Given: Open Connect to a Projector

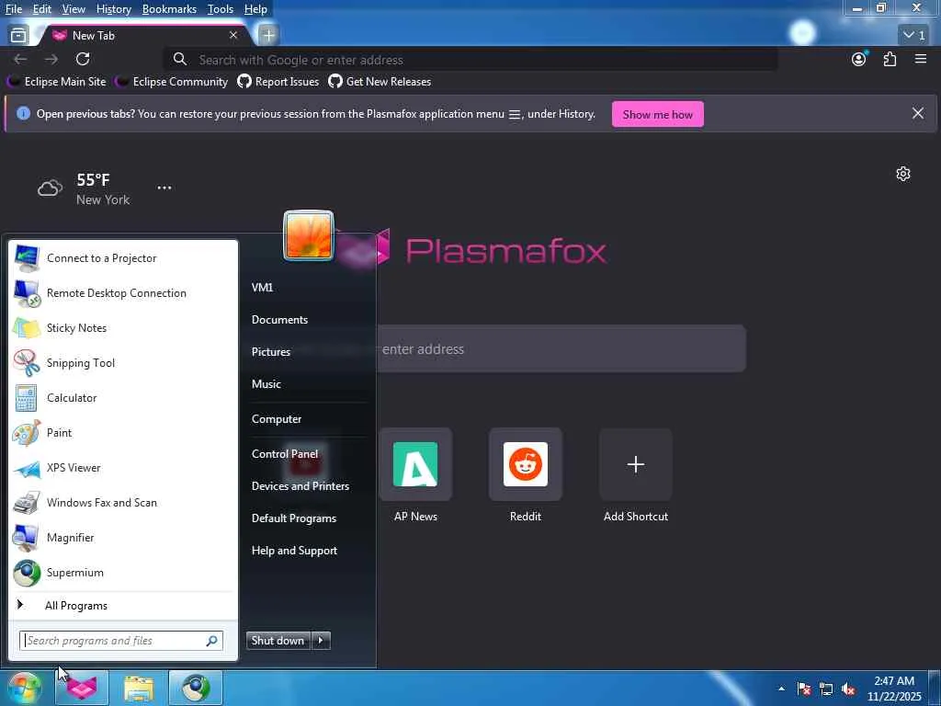Looking at the screenshot, I should [x=123, y=258].
